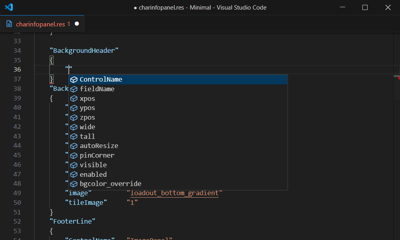Open the loadout_bottom_gradient underlined link

pos(174,193)
